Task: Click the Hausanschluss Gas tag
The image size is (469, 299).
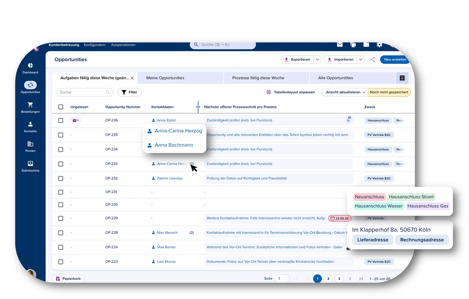Action: pos(428,206)
